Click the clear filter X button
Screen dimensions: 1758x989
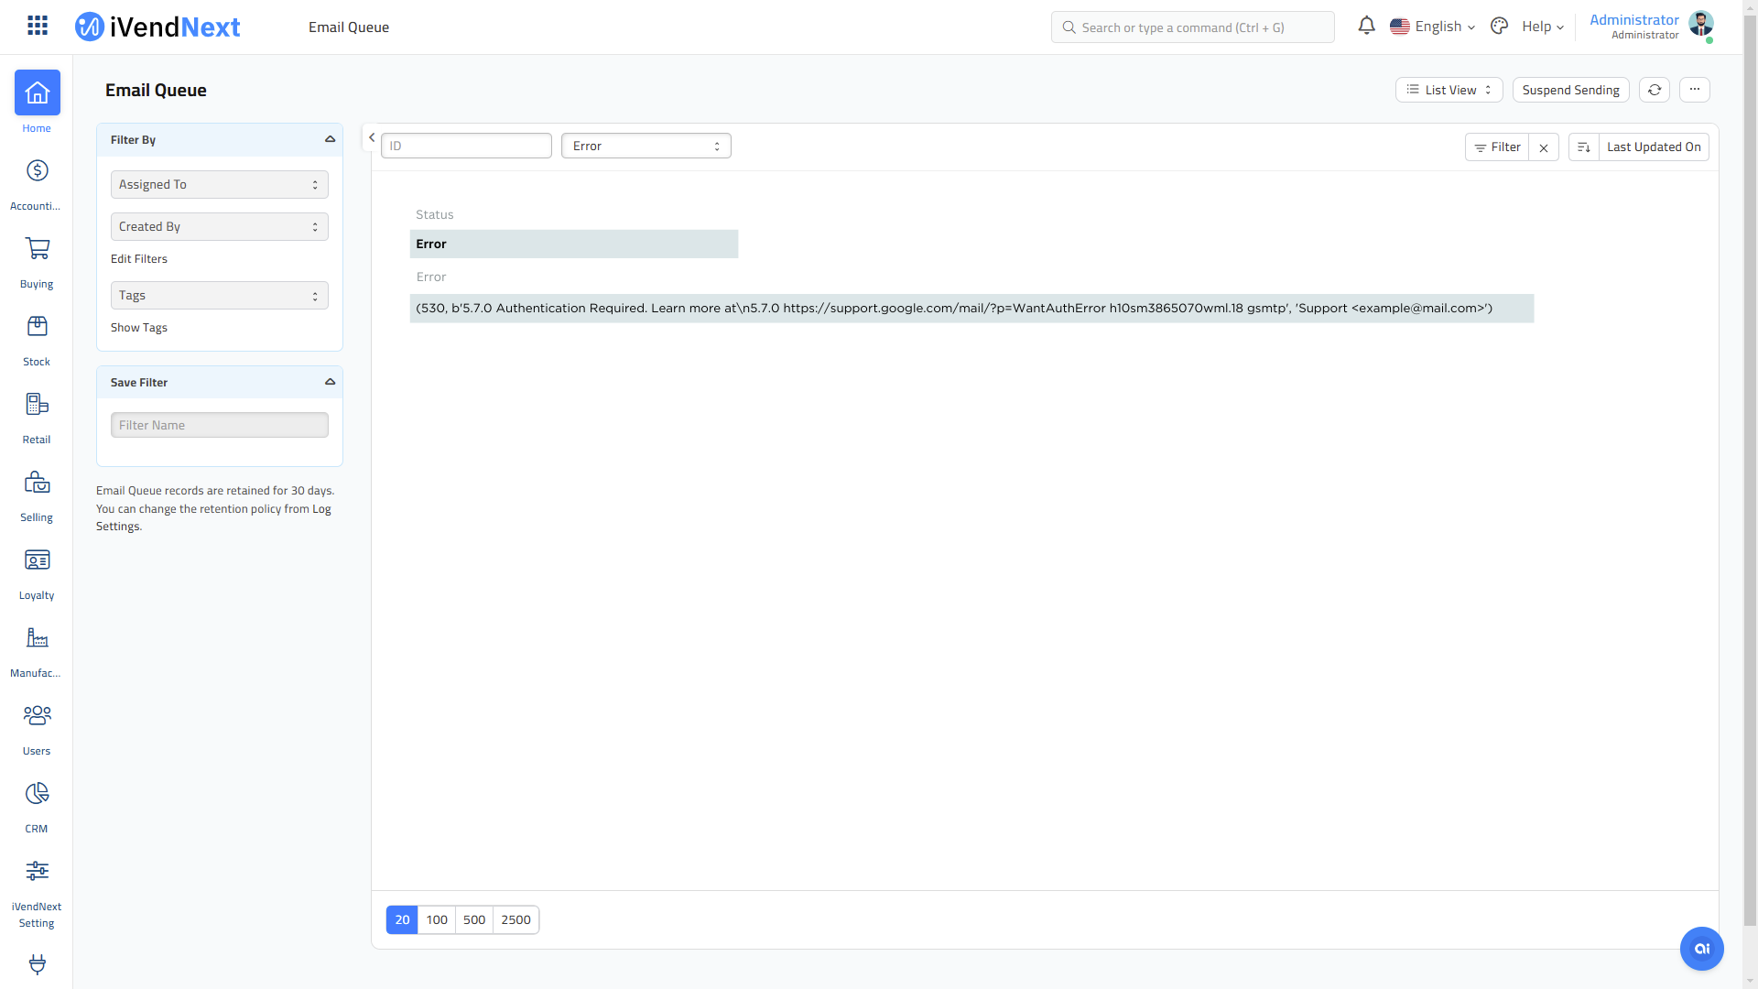tap(1543, 147)
